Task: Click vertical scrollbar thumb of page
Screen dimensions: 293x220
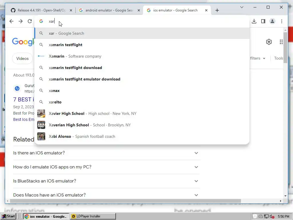Action: 285,48
